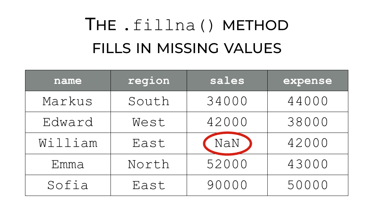Viewport: 372px width, 211px height.
Task: Click the Edward name cell
Action: pyautogui.click(x=68, y=122)
